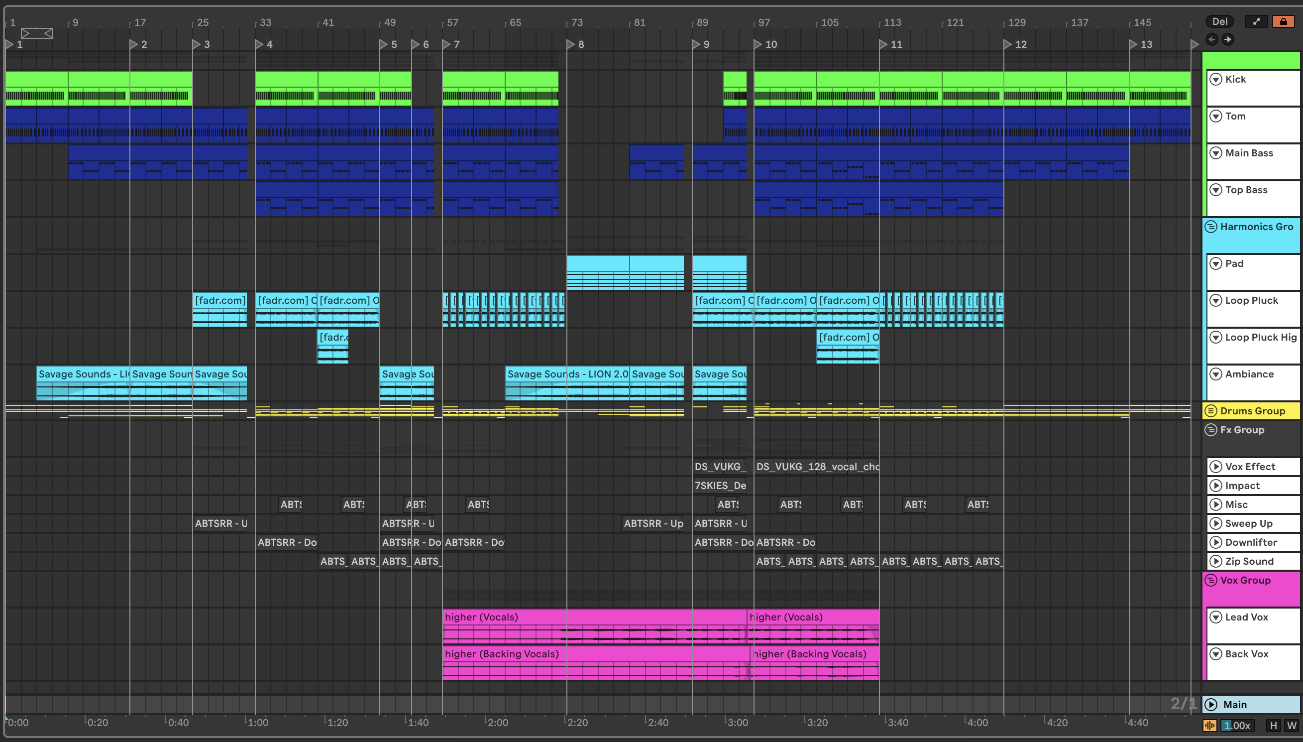Jump to locator 8 marker
1303x742 pixels.
click(x=571, y=44)
